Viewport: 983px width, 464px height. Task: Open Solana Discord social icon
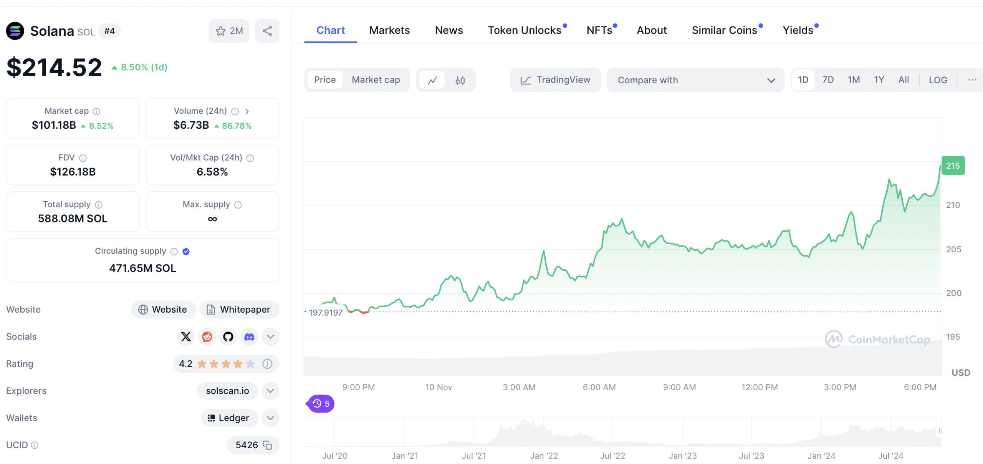tap(250, 337)
